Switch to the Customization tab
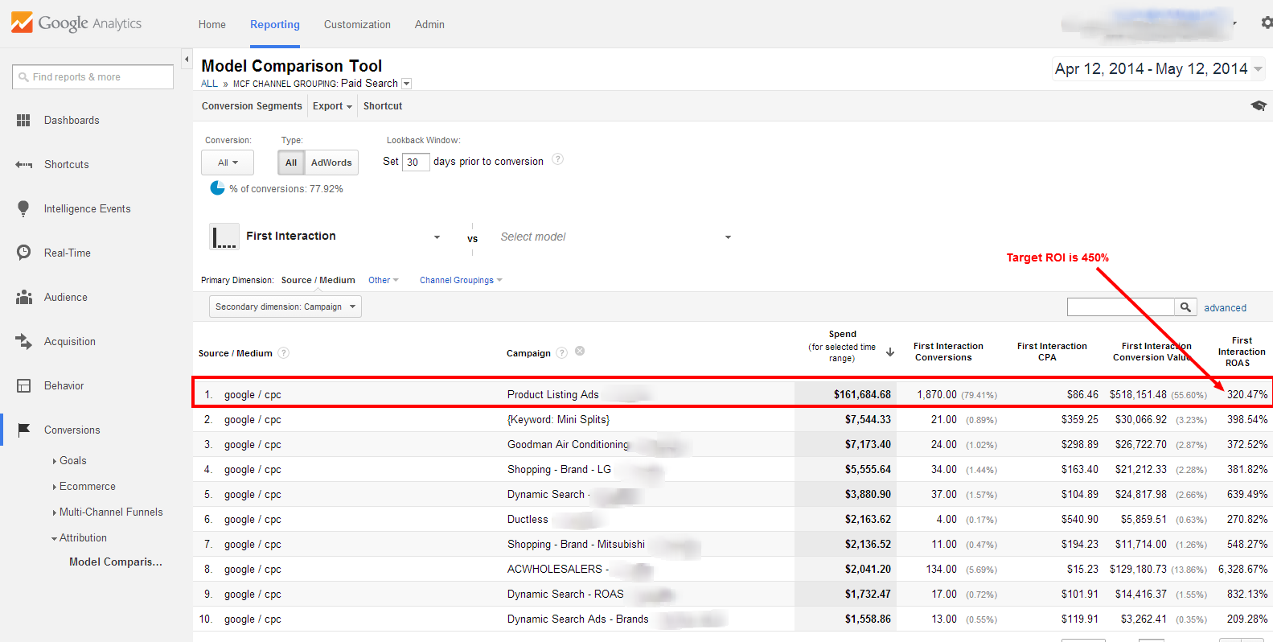 point(357,25)
